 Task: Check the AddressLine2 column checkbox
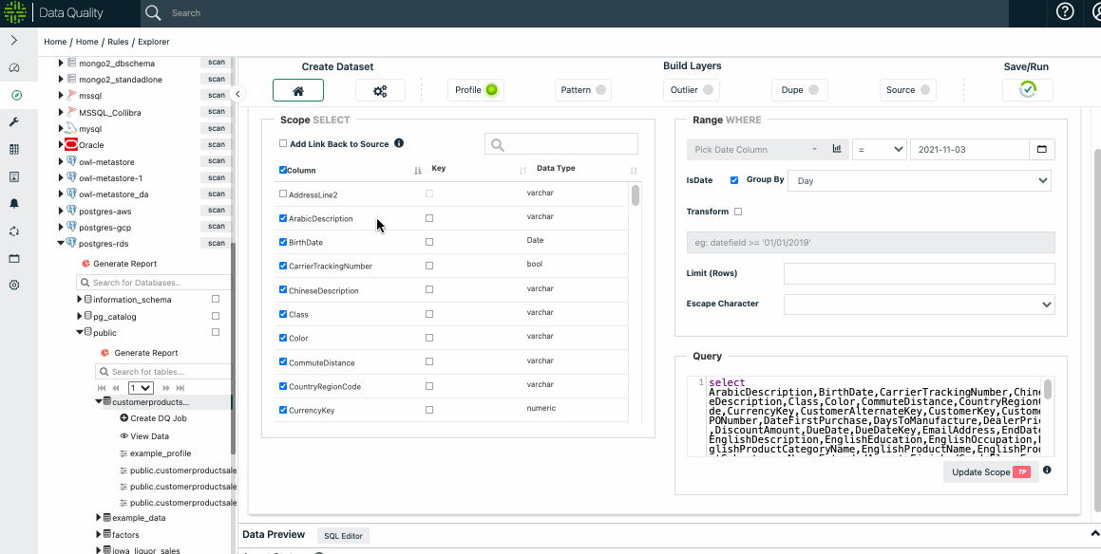pos(283,194)
